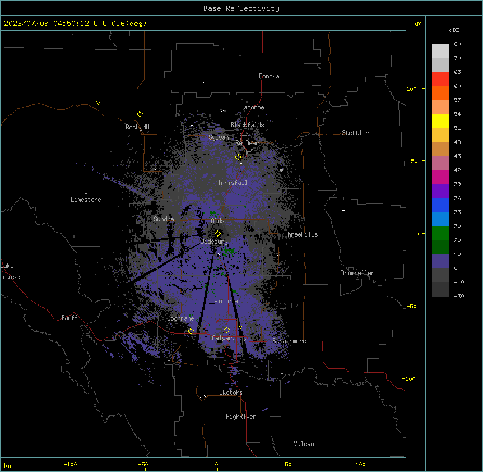This screenshot has height=472, width=483.
Task: Click the Olds city label
Action: click(217, 221)
